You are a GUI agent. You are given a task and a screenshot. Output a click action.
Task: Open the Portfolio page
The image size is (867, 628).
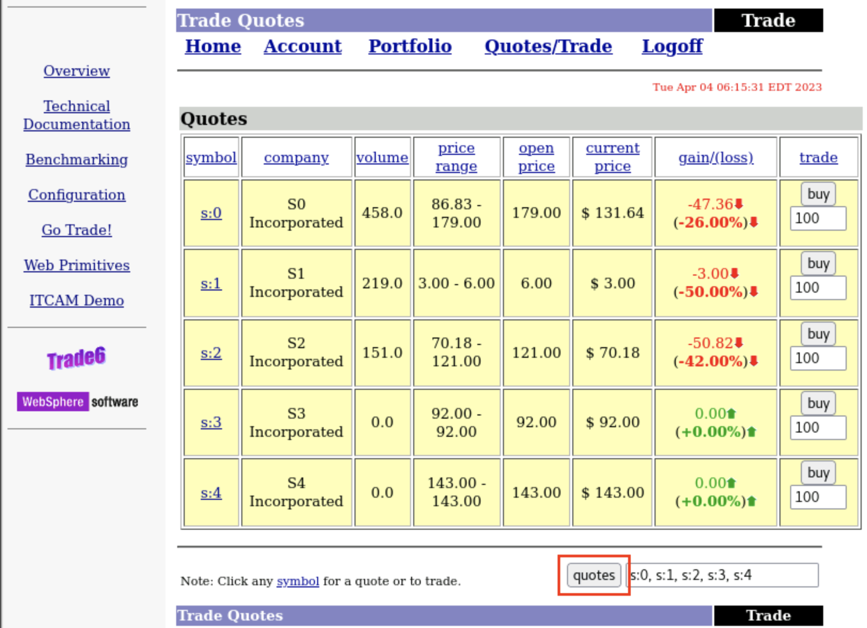click(x=410, y=46)
